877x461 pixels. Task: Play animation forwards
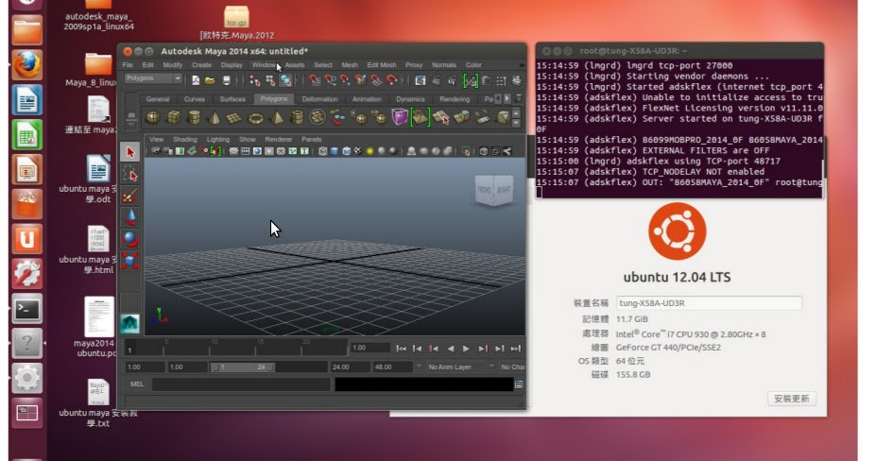[x=466, y=349]
